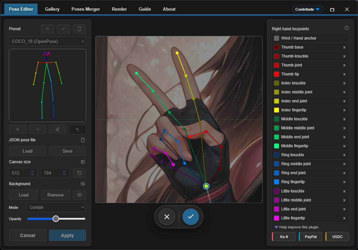Click the Contribute button
This screenshot has width=358, height=250.
point(307,9)
